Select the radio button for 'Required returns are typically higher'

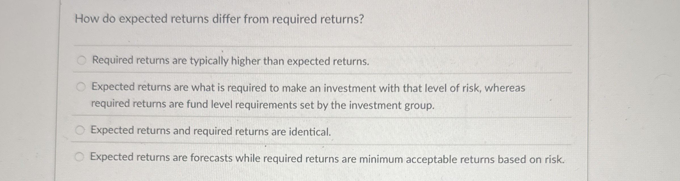81,60
